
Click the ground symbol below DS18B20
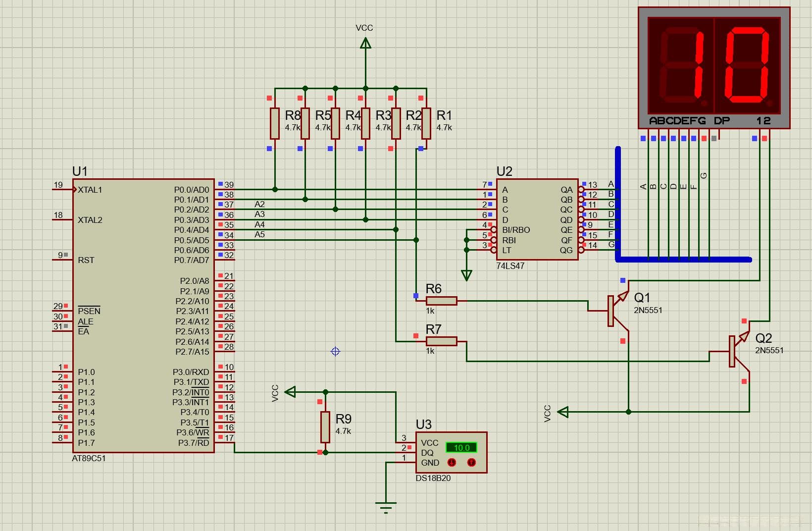coord(386,507)
